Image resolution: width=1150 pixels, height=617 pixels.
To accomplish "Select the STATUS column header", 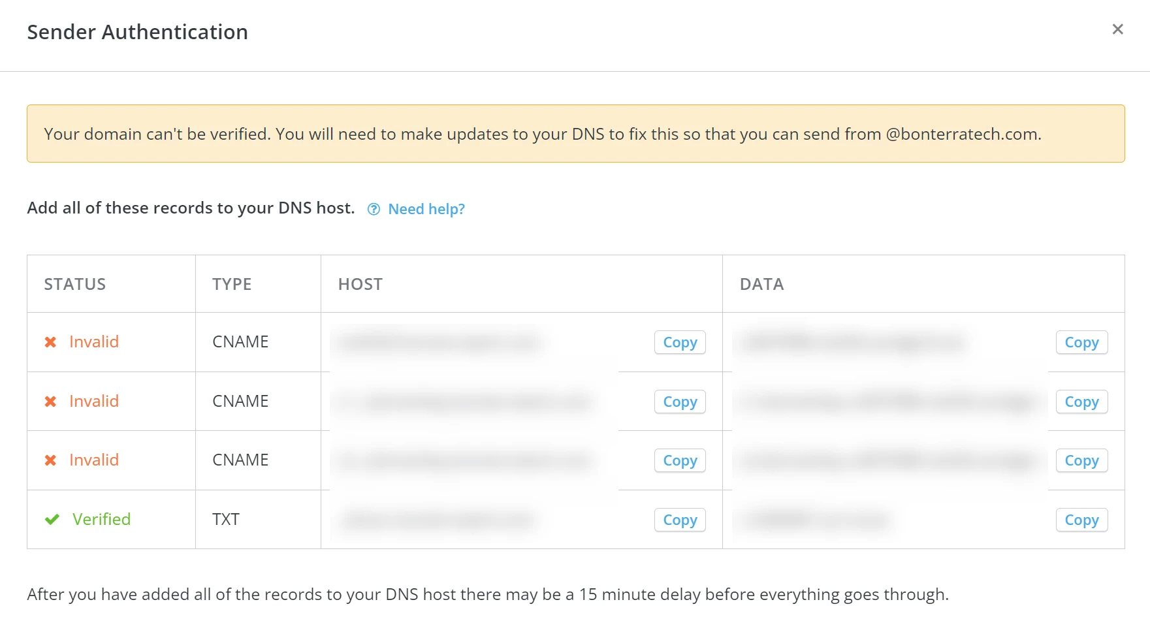I will pos(74,284).
